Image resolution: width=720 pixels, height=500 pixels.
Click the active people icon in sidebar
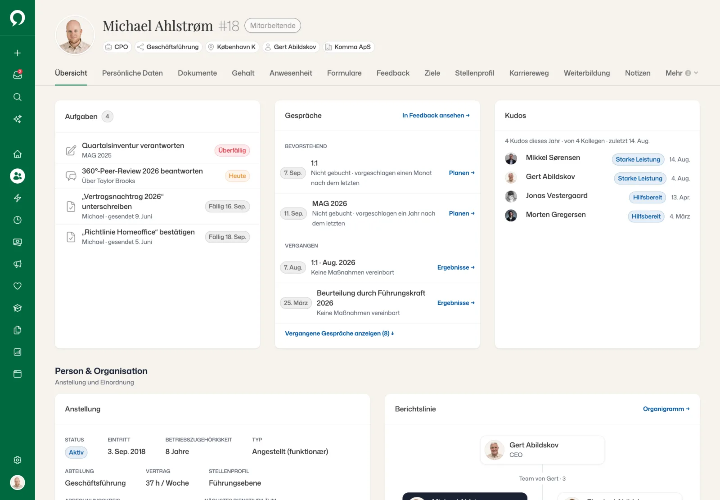pos(18,176)
